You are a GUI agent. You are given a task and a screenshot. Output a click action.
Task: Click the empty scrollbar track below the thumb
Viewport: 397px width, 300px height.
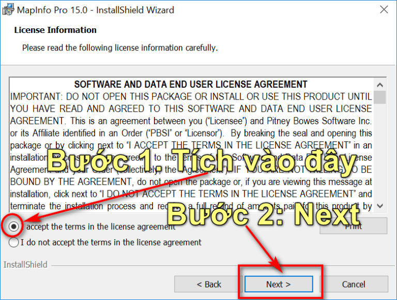tap(380, 155)
